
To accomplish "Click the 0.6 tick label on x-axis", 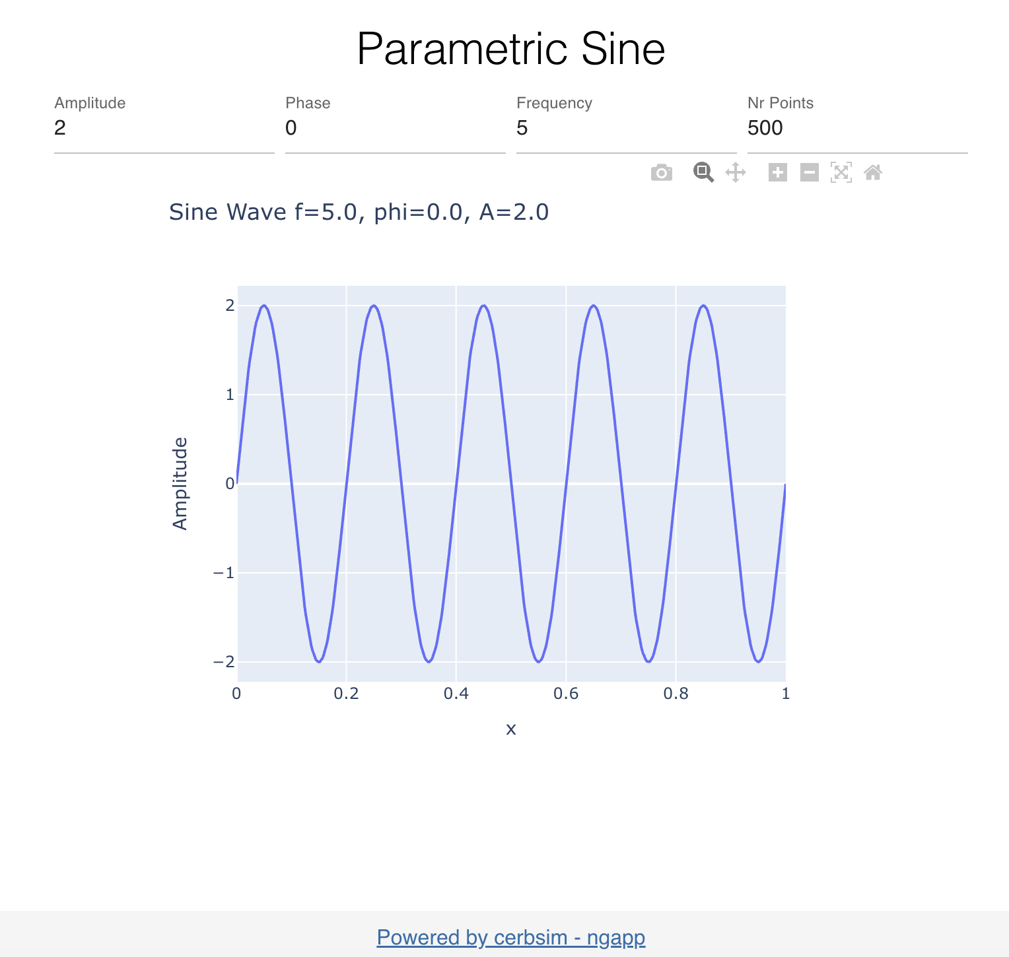I will coord(566,694).
